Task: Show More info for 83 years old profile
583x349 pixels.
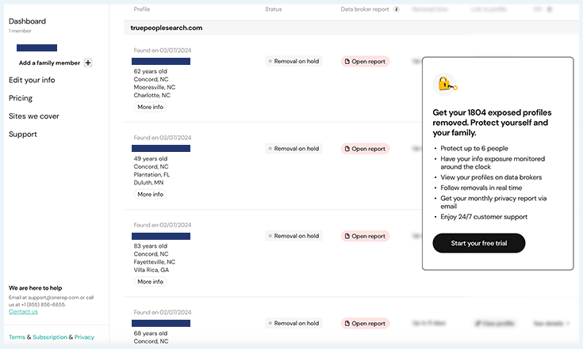Action: (x=150, y=282)
